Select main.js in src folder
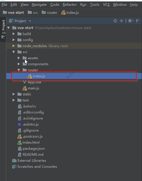The height and width of the screenshot is (181, 142). (x=31, y=88)
